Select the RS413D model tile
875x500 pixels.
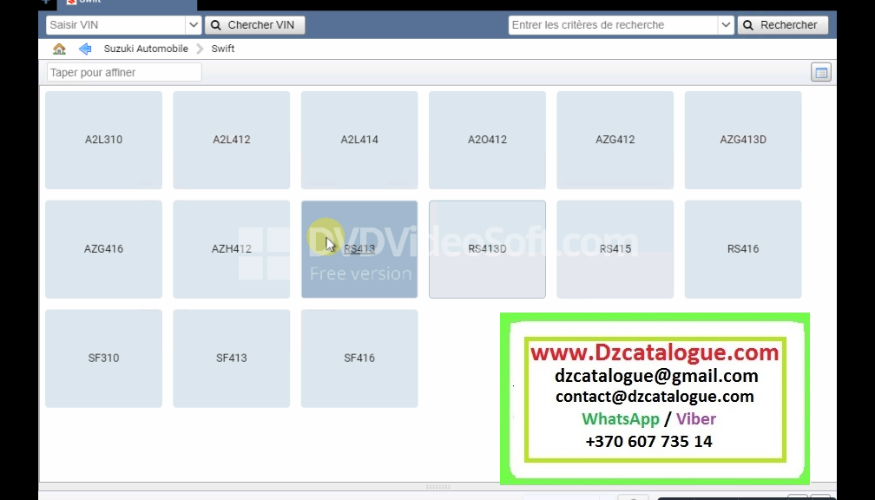(487, 249)
